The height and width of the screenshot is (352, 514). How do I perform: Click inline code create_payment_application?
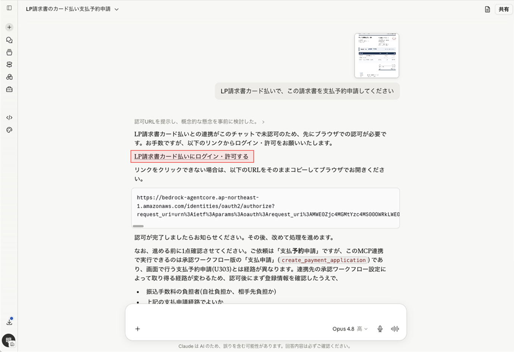click(324, 260)
